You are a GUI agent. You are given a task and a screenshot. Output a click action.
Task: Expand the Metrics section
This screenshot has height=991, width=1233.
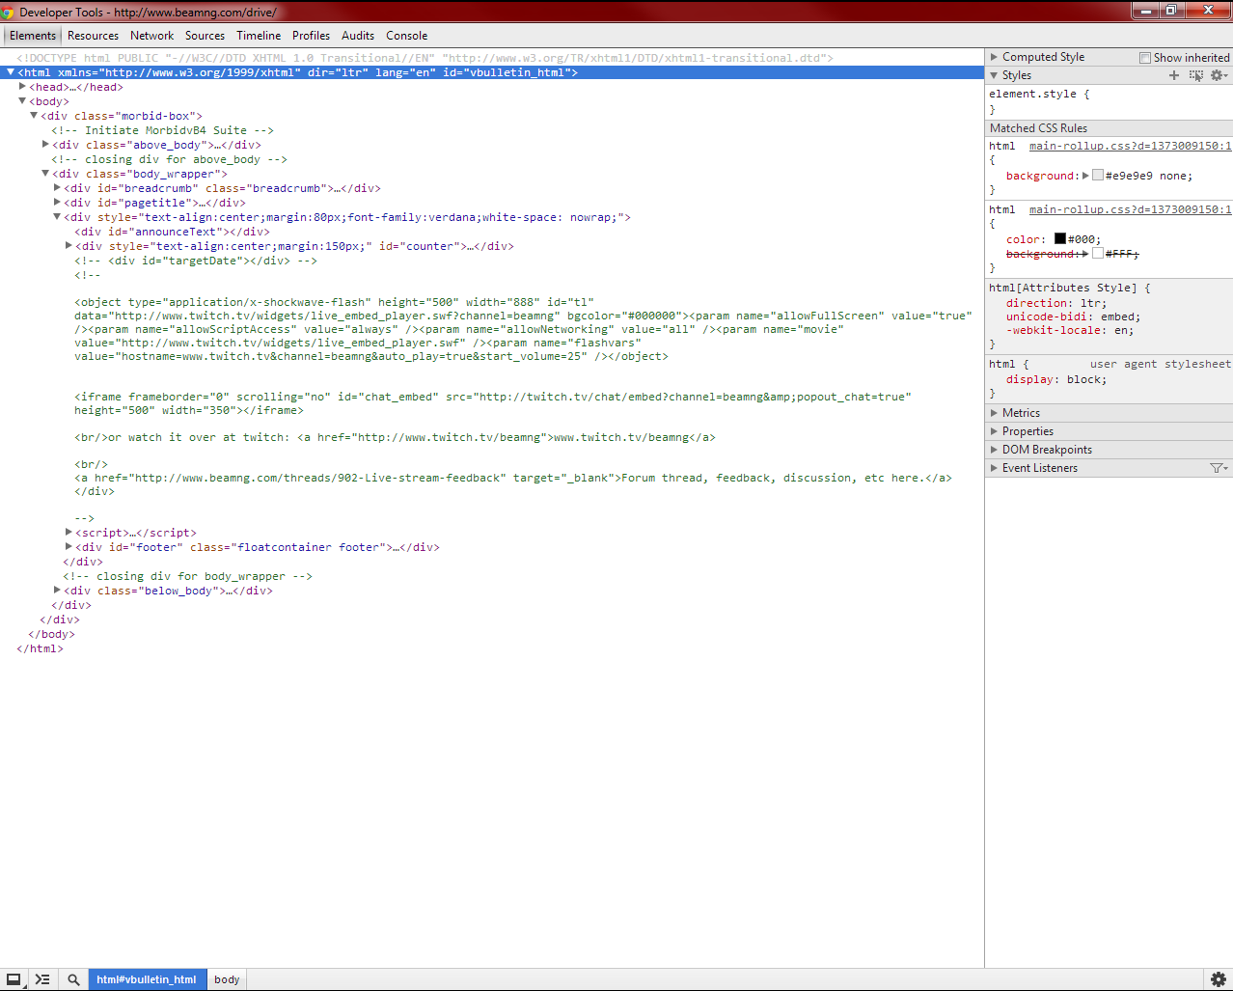[995, 413]
